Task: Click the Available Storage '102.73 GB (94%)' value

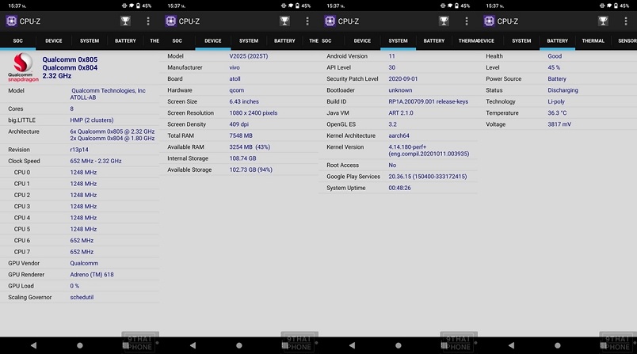Action: pos(250,169)
